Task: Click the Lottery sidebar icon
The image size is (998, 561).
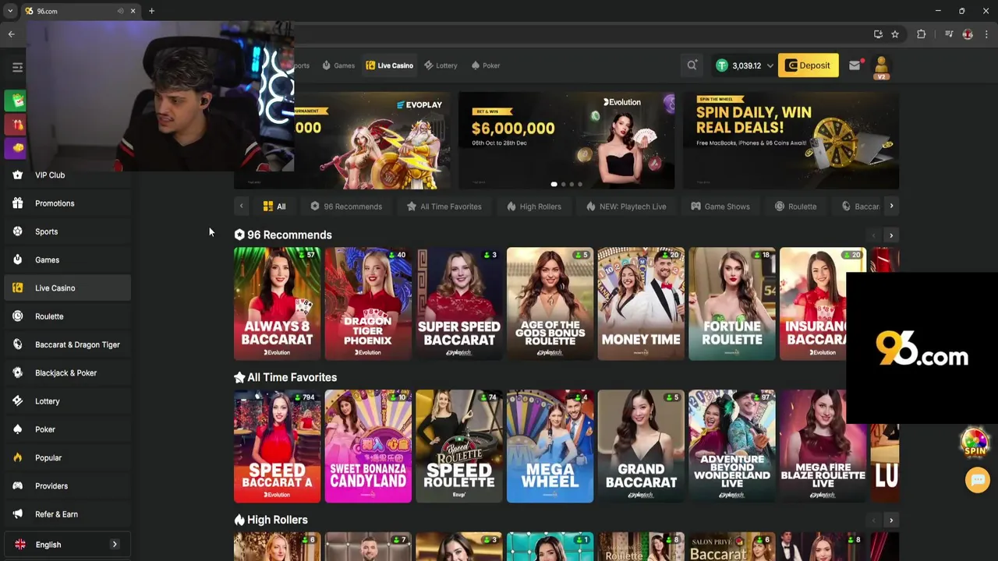Action: click(17, 401)
